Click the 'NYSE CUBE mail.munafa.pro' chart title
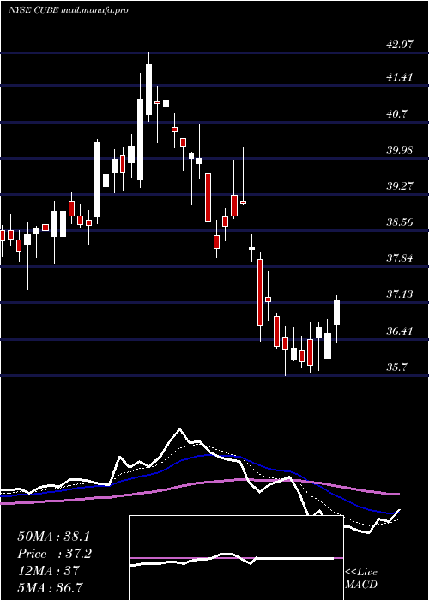429x601 pixels. pos(68,10)
